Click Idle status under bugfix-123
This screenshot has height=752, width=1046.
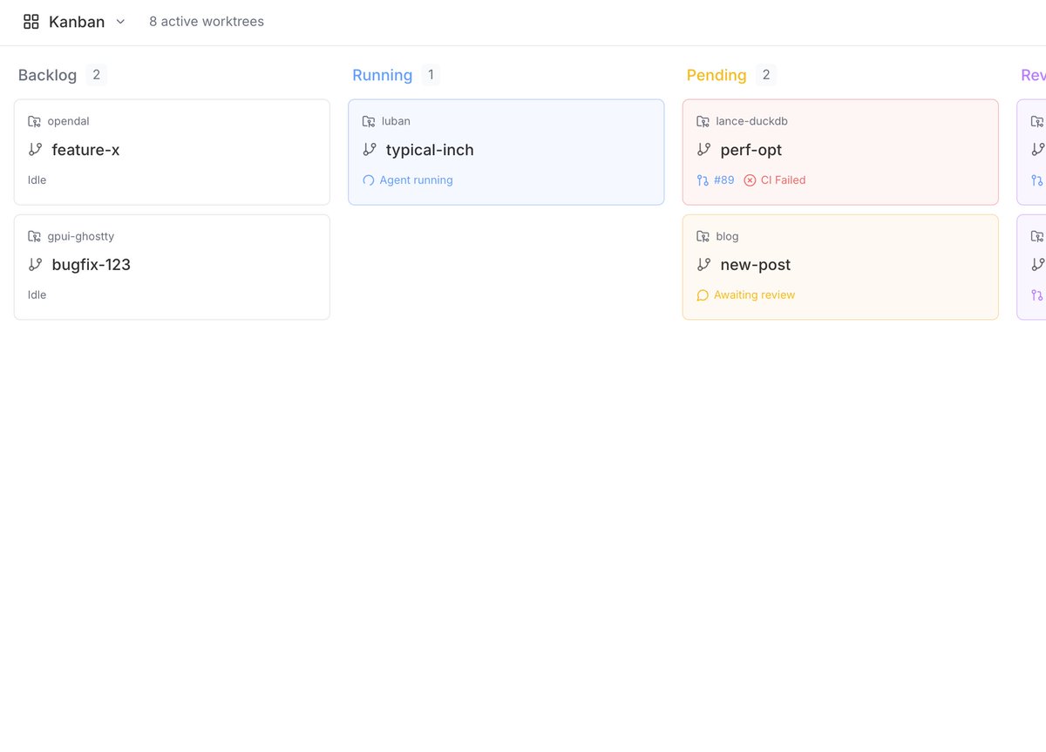click(37, 295)
